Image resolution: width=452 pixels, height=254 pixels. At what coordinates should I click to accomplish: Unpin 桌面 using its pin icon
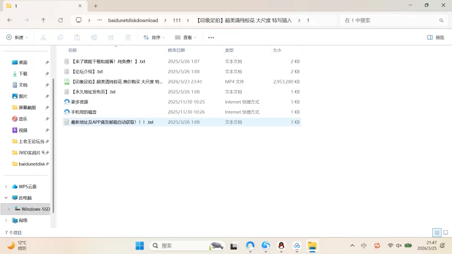click(47, 63)
